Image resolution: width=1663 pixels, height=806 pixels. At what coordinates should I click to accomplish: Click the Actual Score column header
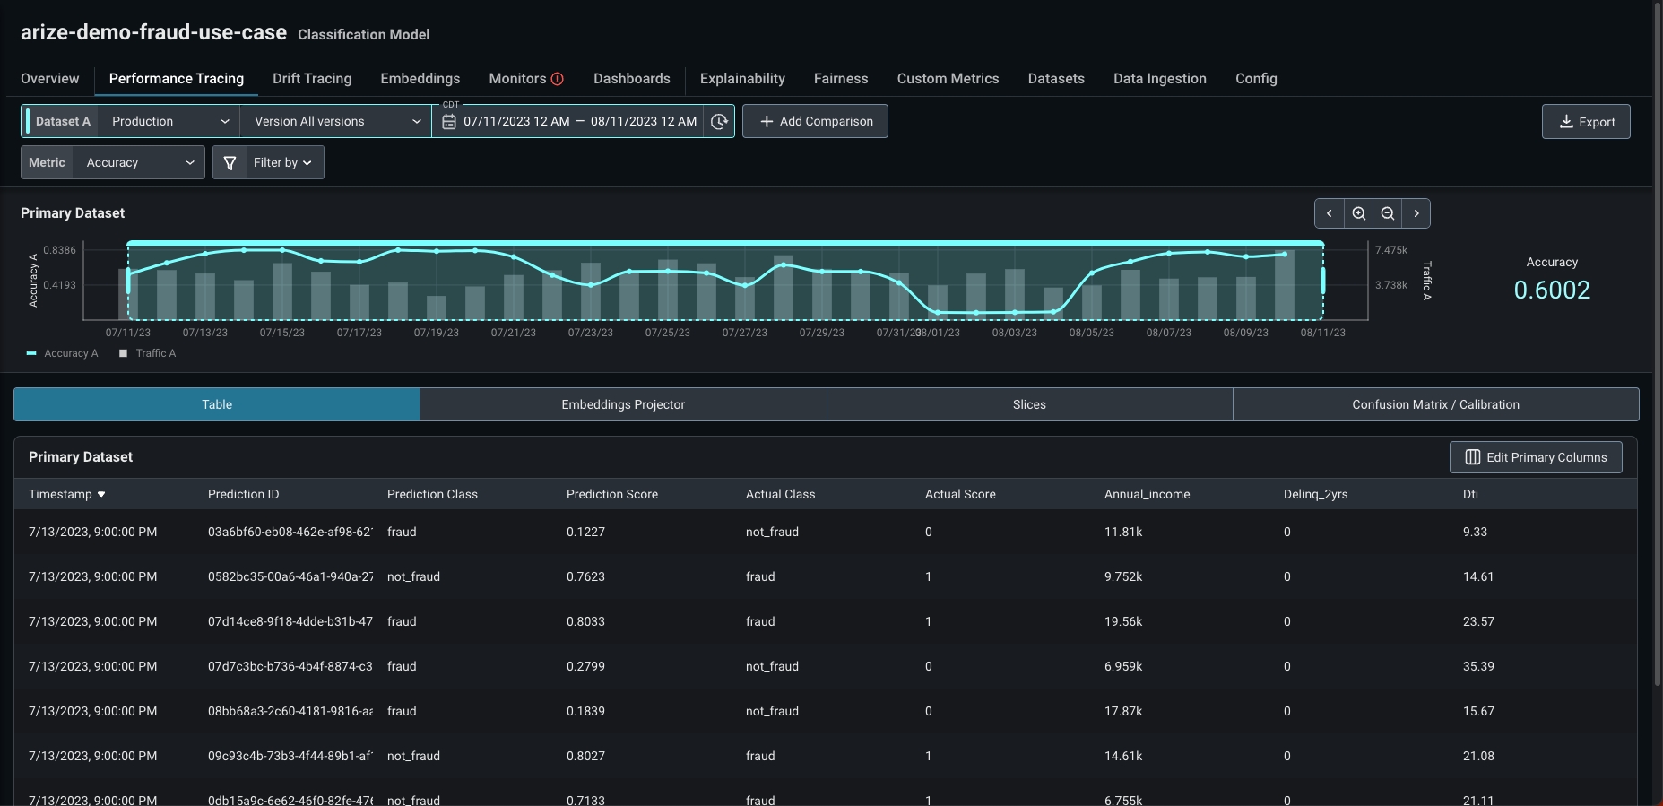click(960, 494)
